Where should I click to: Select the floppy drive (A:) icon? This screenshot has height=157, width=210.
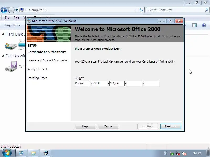click(x=11, y=67)
